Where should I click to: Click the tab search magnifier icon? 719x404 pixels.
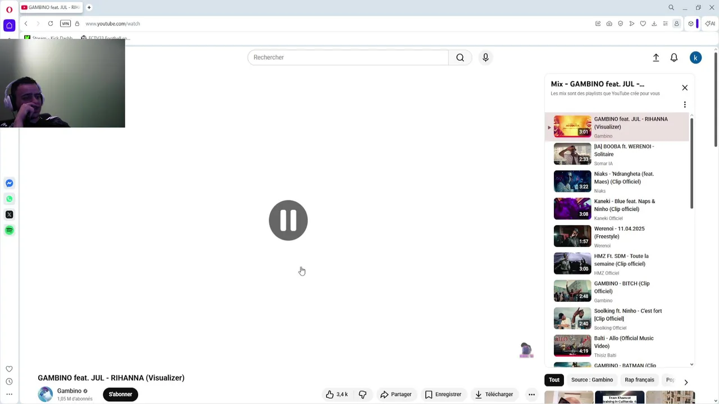pos(671,7)
